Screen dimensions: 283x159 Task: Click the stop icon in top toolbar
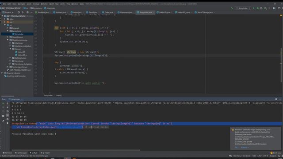(x=269, y=8)
